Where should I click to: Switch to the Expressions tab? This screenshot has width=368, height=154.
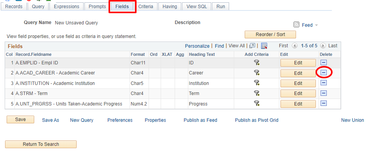pyautogui.click(x=67, y=7)
